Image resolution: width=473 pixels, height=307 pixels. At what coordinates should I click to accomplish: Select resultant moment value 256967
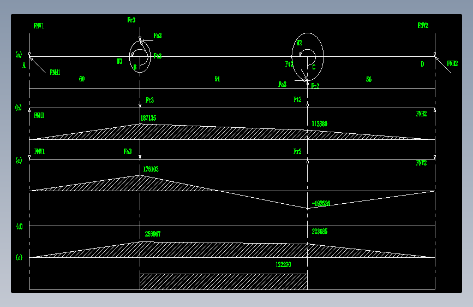click(153, 234)
